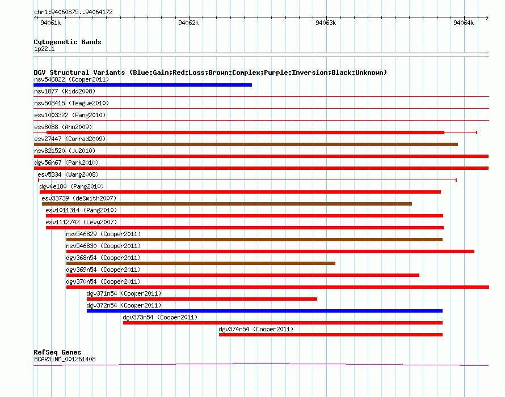Select dgv369n54 (Cooper2011) label
The image size is (505, 397).
pos(103,270)
